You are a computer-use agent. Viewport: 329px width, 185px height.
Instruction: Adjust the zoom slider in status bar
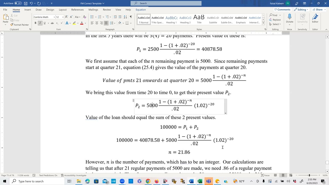click(x=309, y=175)
